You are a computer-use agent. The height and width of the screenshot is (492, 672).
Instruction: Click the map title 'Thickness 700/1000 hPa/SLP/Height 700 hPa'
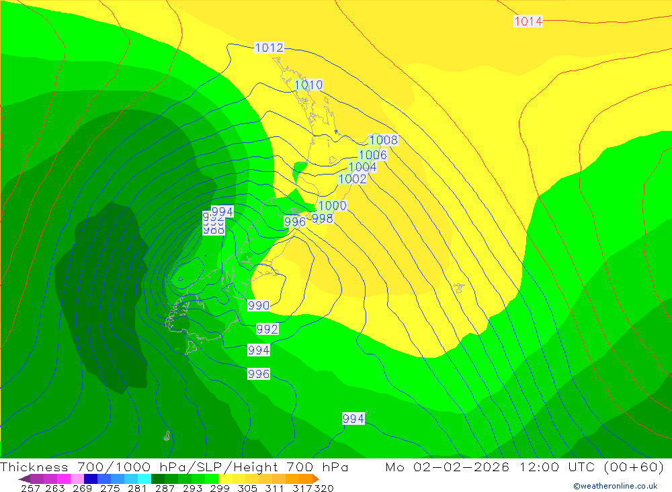(174, 466)
